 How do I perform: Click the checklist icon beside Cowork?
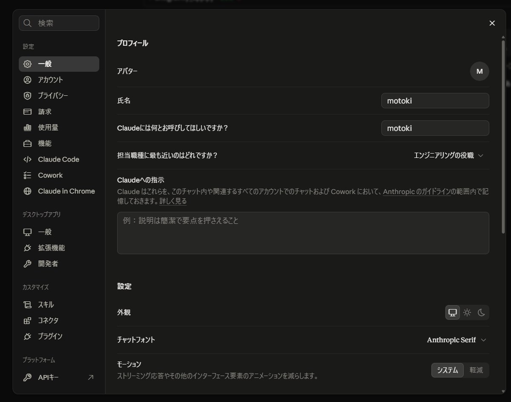click(x=28, y=175)
